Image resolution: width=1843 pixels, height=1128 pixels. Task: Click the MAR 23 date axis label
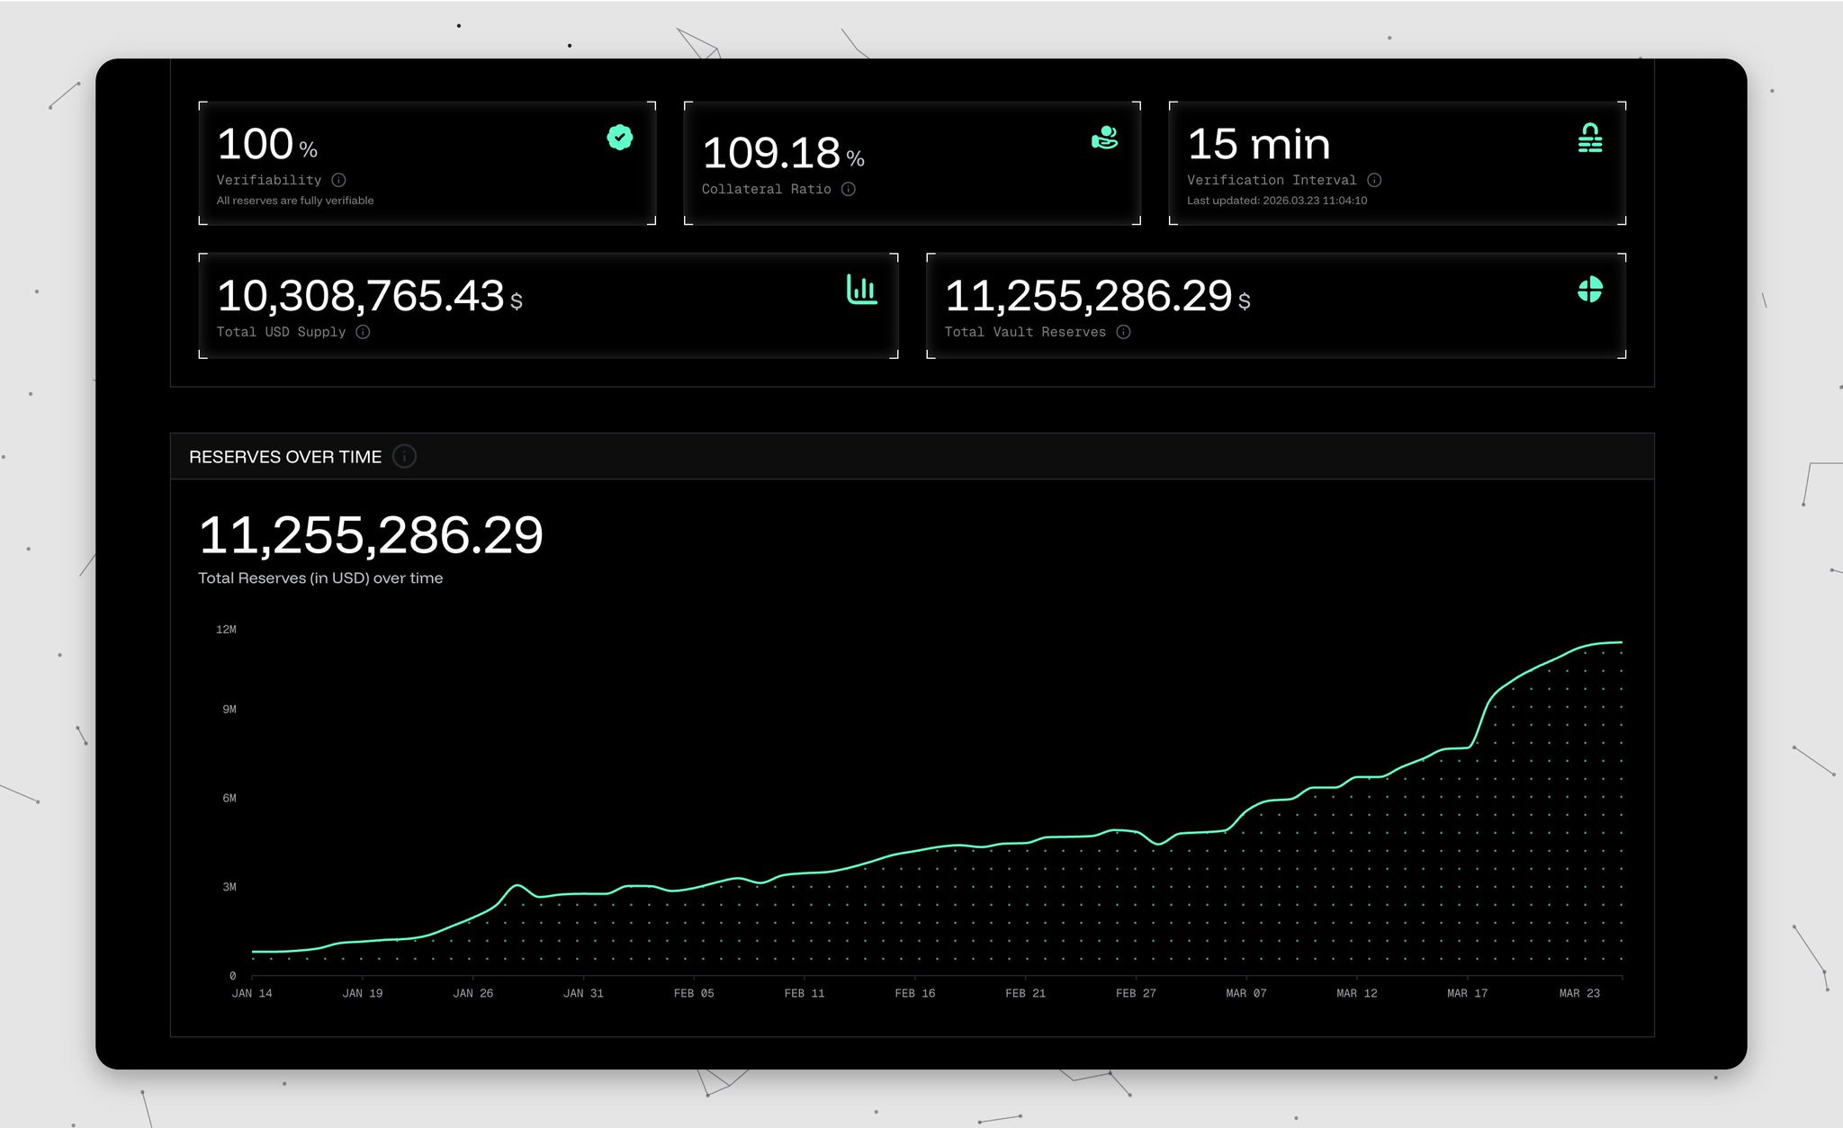tap(1578, 993)
